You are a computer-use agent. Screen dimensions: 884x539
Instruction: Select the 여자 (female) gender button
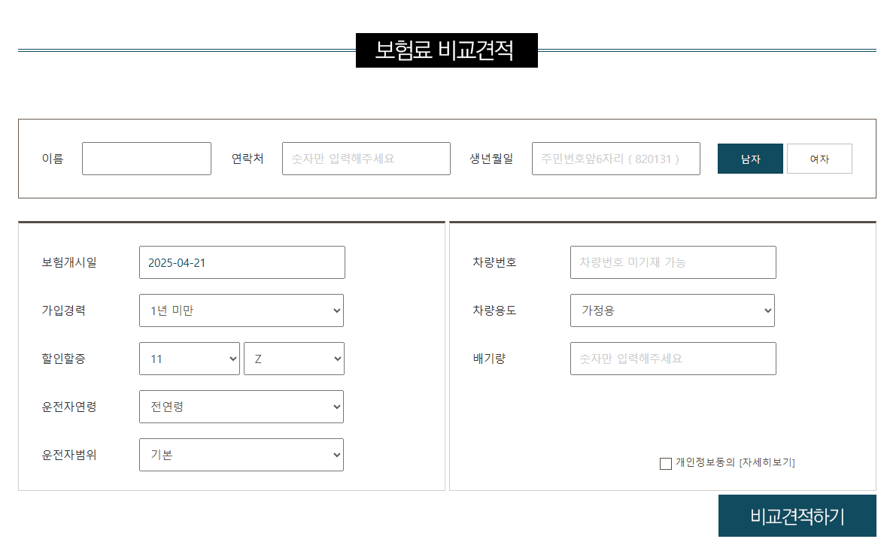coord(819,158)
